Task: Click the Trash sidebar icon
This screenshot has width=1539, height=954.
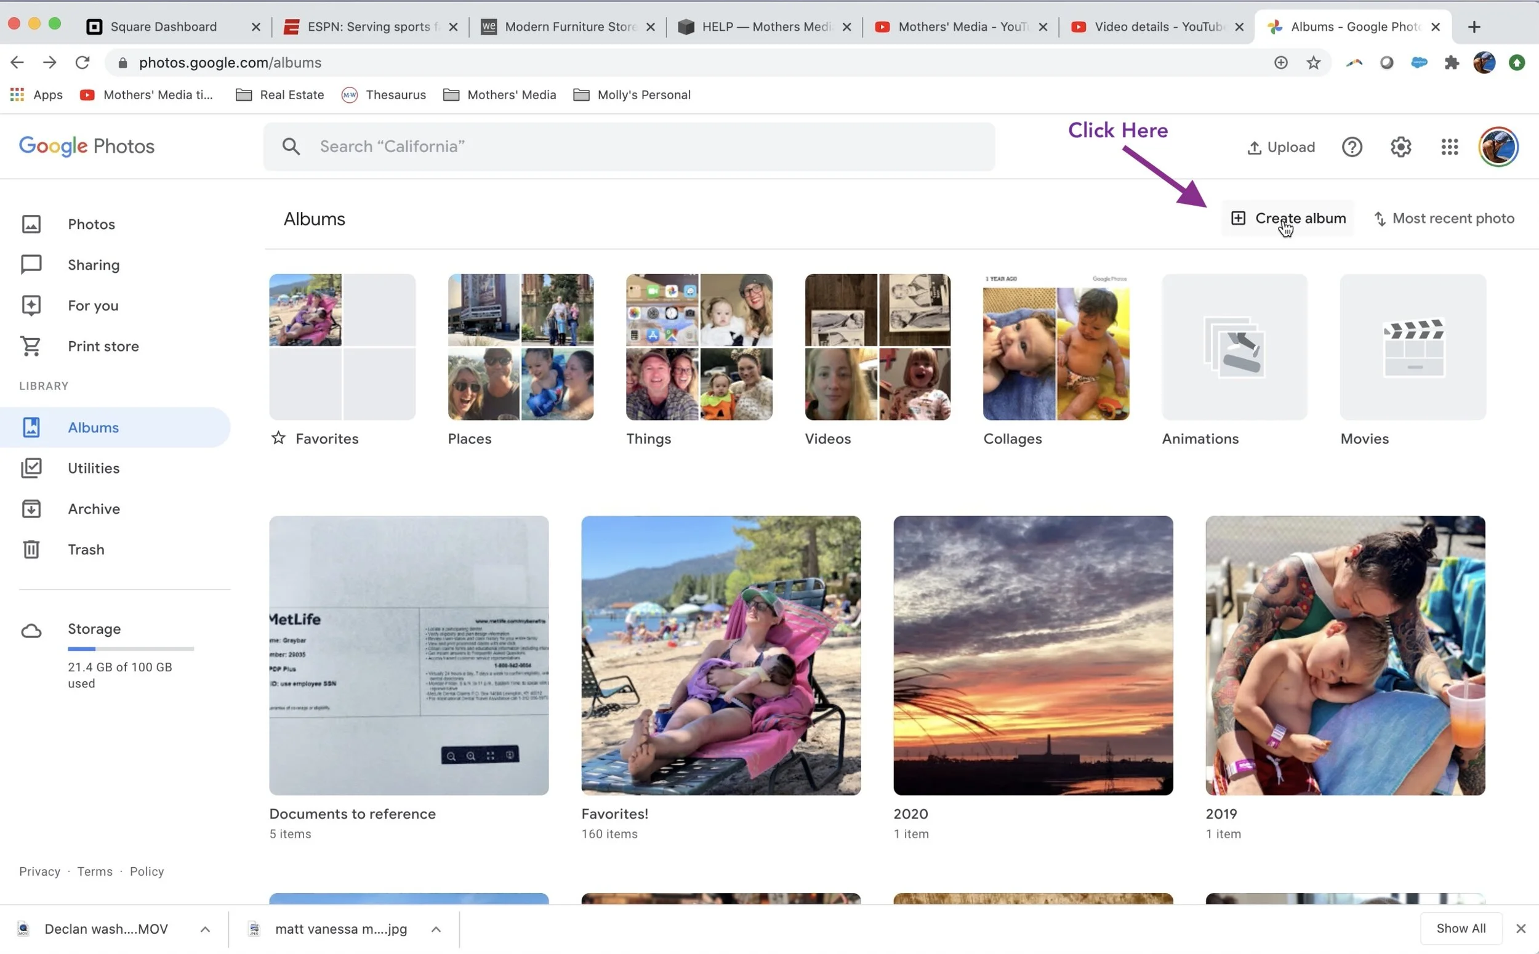Action: coord(31,549)
